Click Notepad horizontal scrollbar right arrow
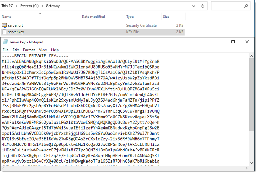The image size is (258, 174). coord(246,168)
